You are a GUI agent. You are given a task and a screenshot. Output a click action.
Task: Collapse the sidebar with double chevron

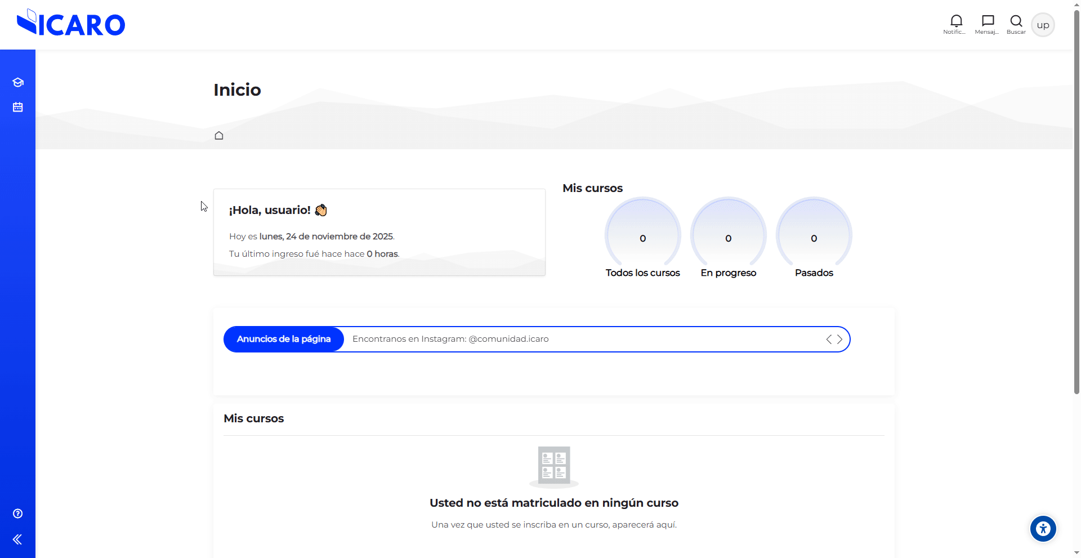point(18,539)
